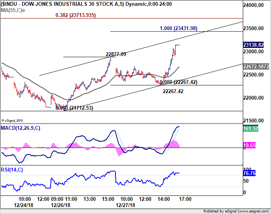Click the RSI value tag 76.76

pos(249,173)
